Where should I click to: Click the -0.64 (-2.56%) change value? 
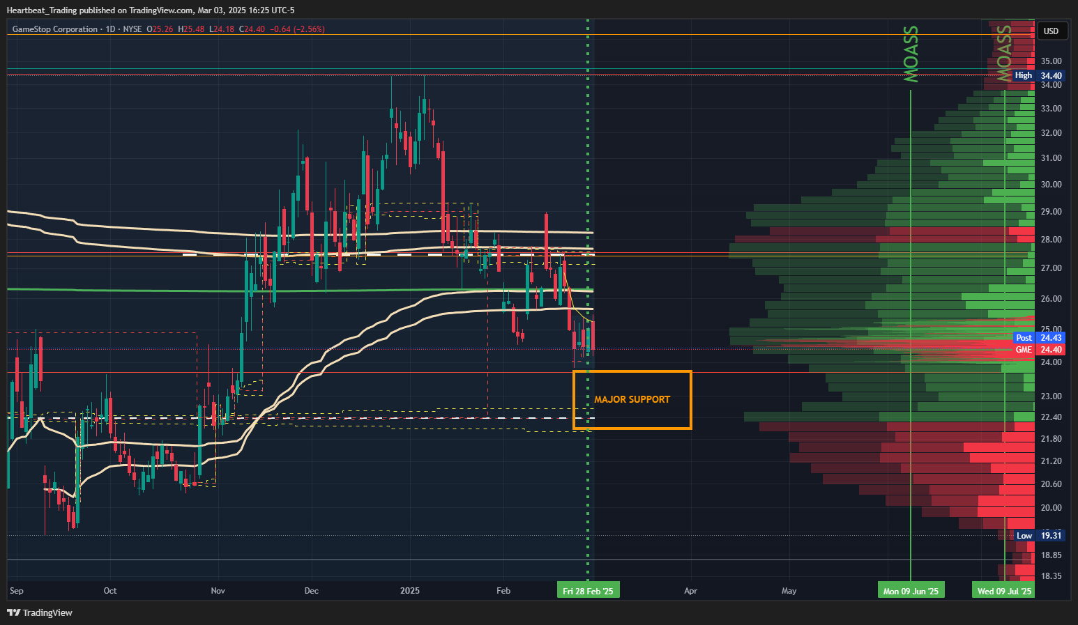pos(297,29)
